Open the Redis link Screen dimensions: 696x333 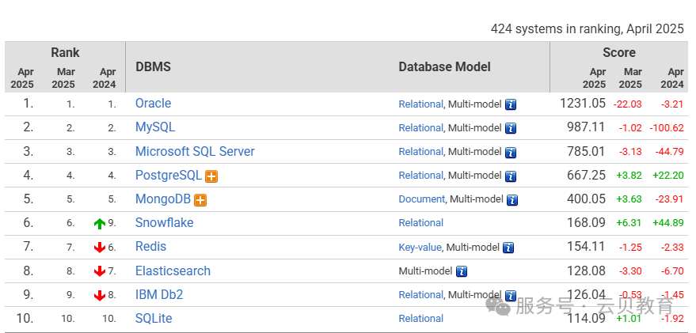[x=151, y=247]
